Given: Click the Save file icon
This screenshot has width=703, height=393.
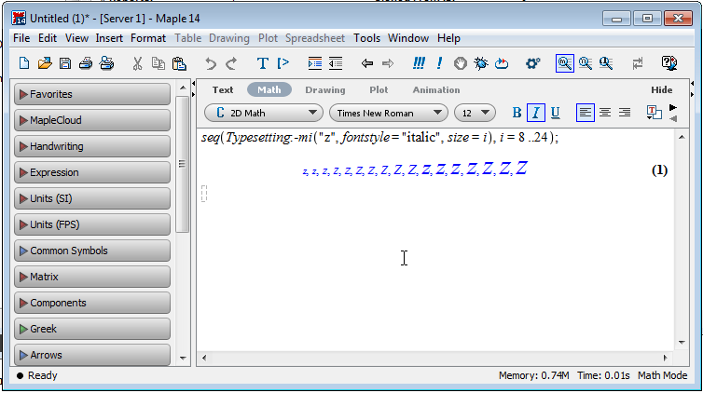Looking at the screenshot, I should pyautogui.click(x=65, y=63).
